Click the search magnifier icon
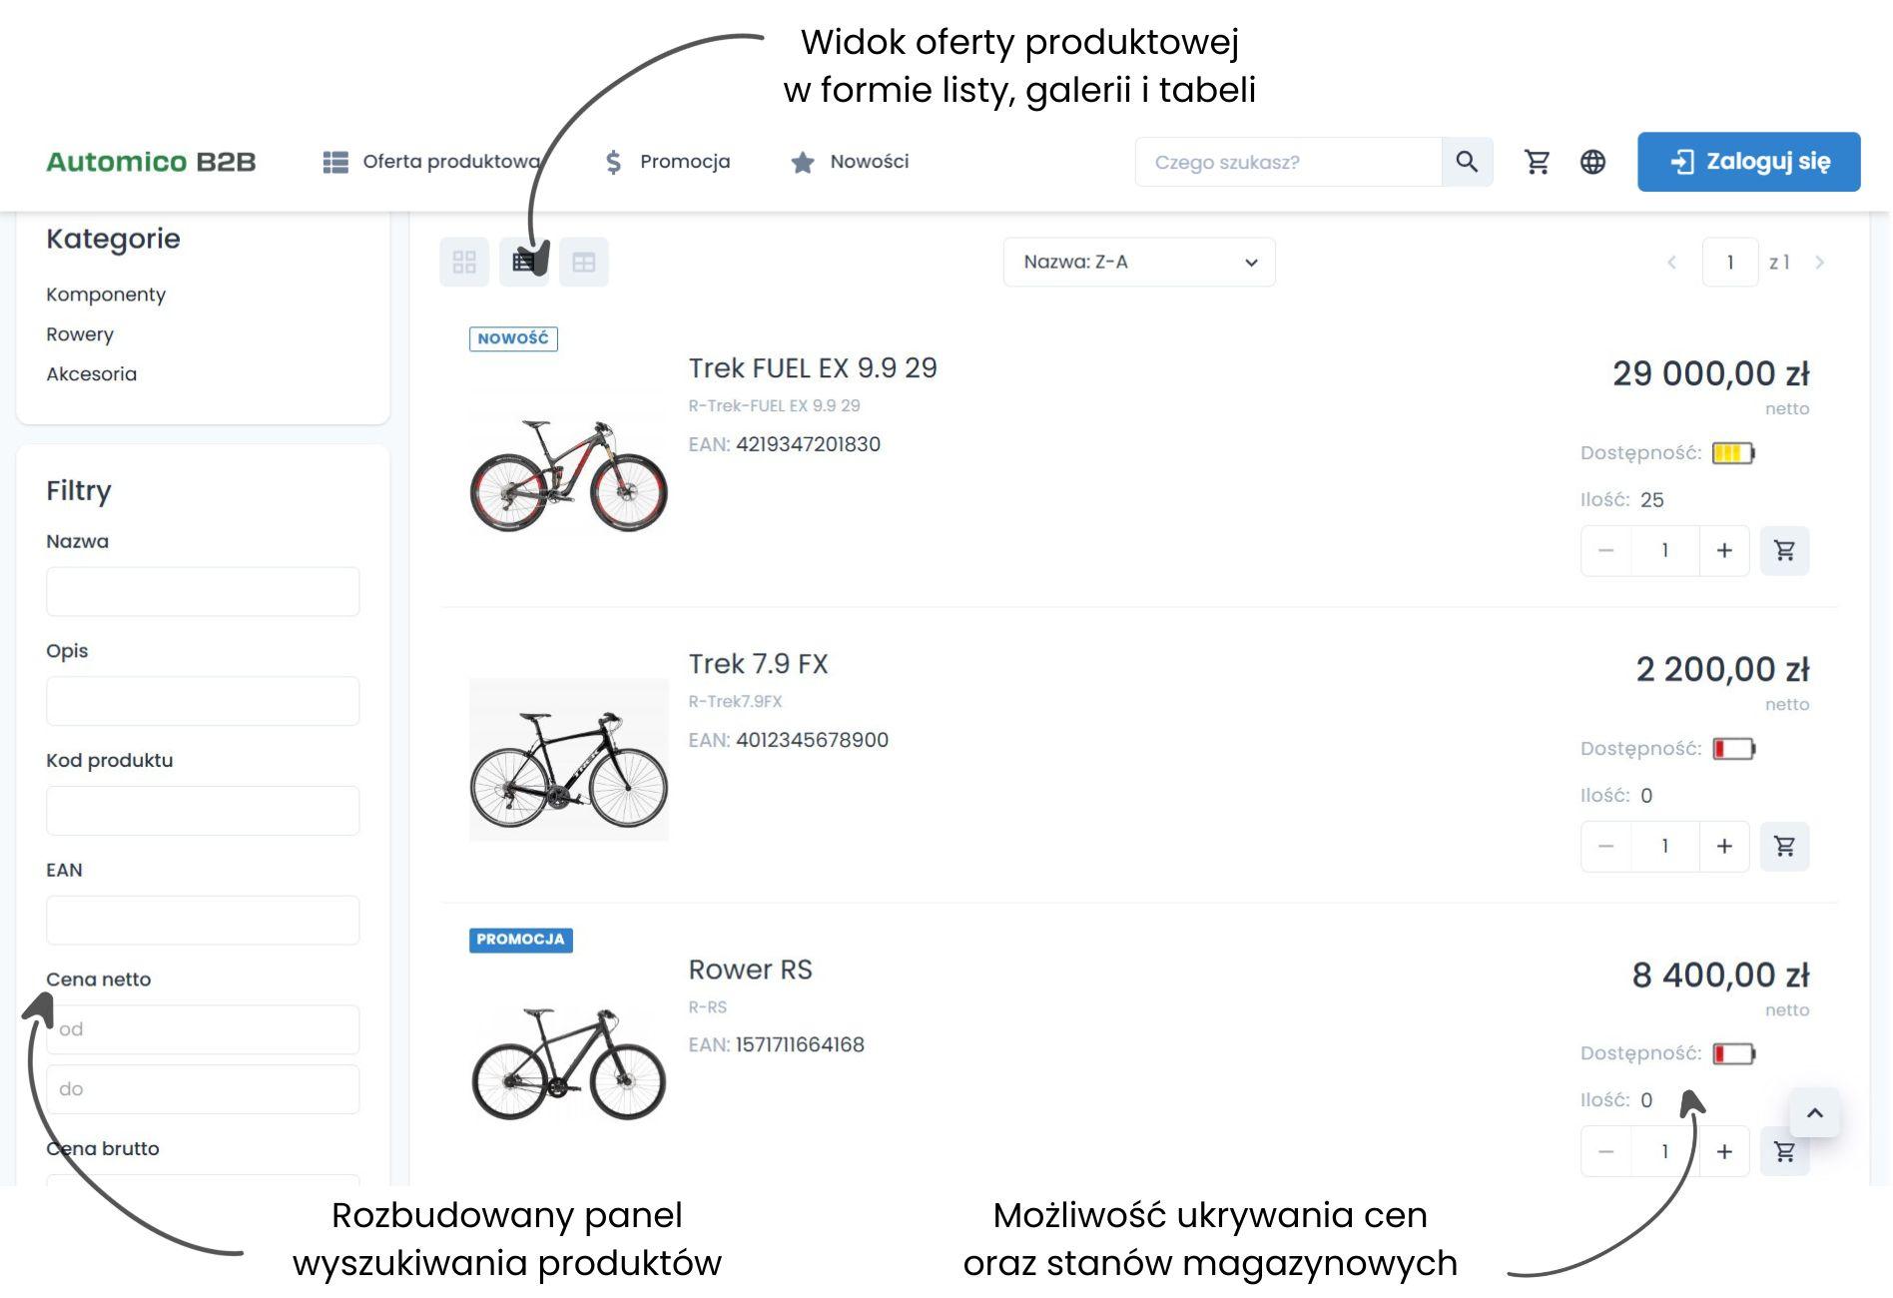This screenshot has height=1298, width=1893. tap(1467, 162)
